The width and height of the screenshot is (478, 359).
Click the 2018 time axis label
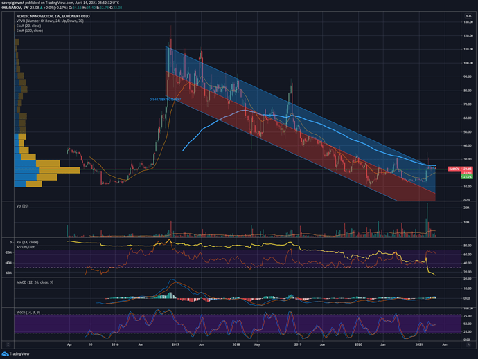[236, 344]
